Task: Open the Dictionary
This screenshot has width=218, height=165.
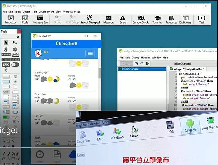Action: coord(185,20)
